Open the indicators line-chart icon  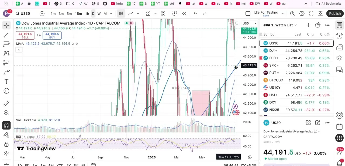[148, 13]
